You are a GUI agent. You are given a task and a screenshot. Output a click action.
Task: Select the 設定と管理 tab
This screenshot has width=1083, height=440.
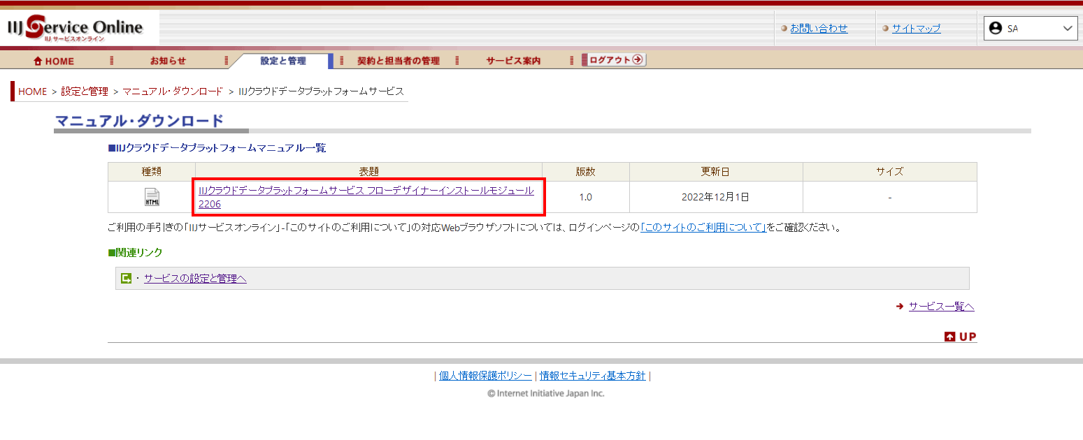283,61
